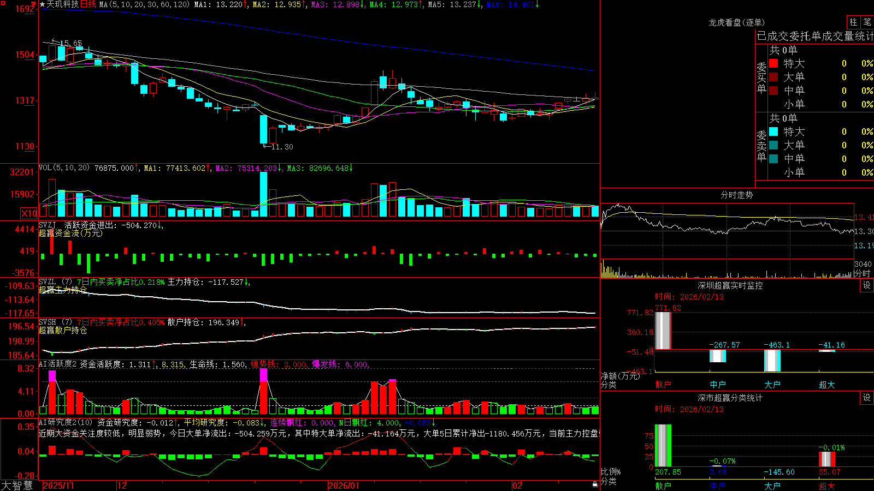Jump to the 02 month marker
874x491 pixels.
(517, 486)
